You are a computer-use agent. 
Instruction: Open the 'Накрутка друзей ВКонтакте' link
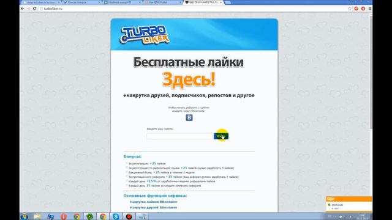pyautogui.click(x=153, y=208)
